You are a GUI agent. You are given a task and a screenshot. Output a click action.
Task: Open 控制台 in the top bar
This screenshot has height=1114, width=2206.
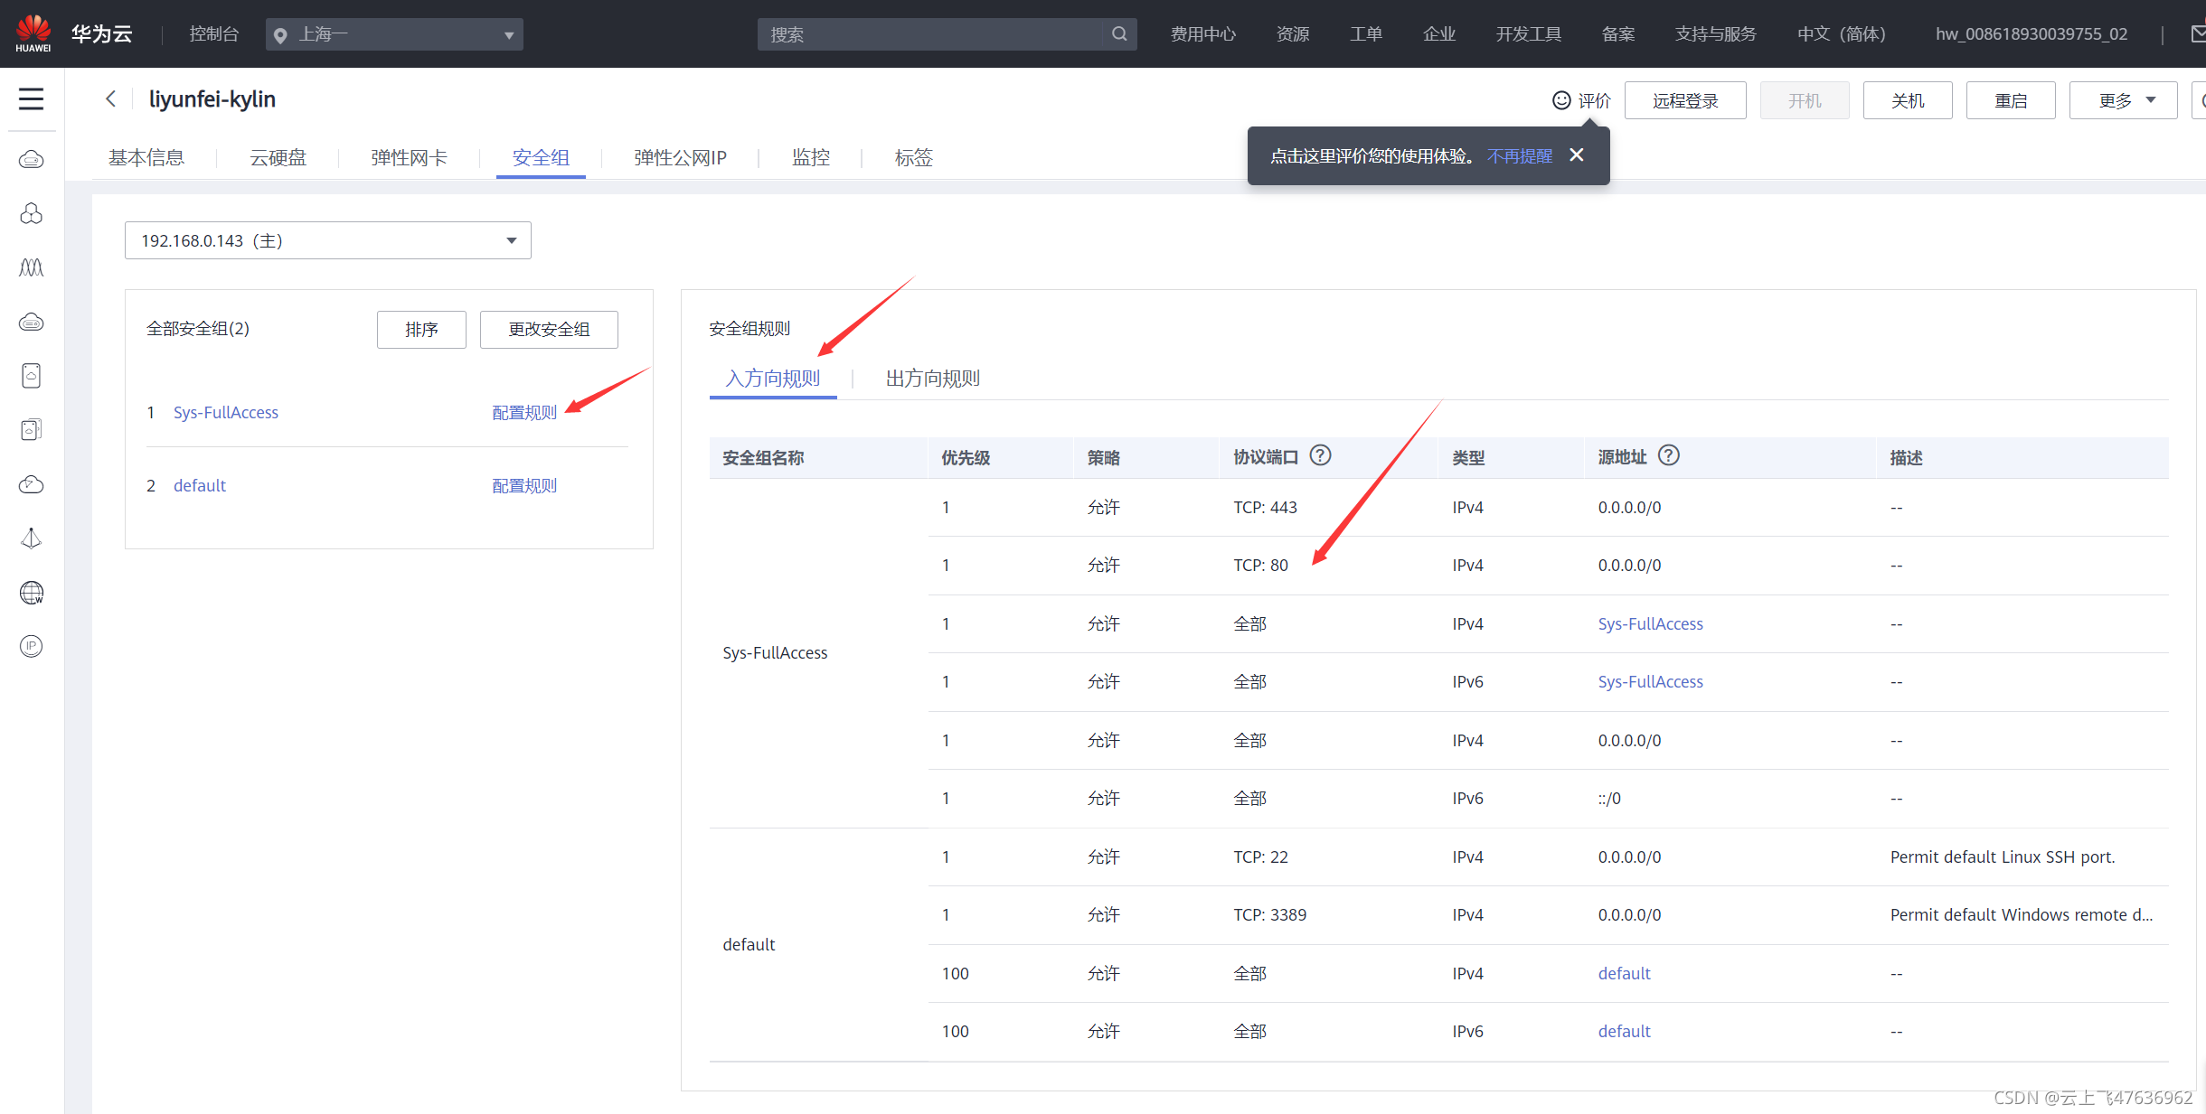coord(213,34)
